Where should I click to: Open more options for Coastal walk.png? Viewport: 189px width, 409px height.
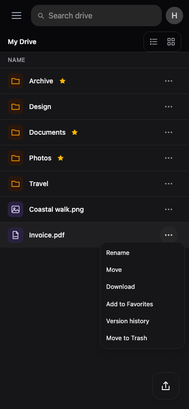click(x=169, y=209)
